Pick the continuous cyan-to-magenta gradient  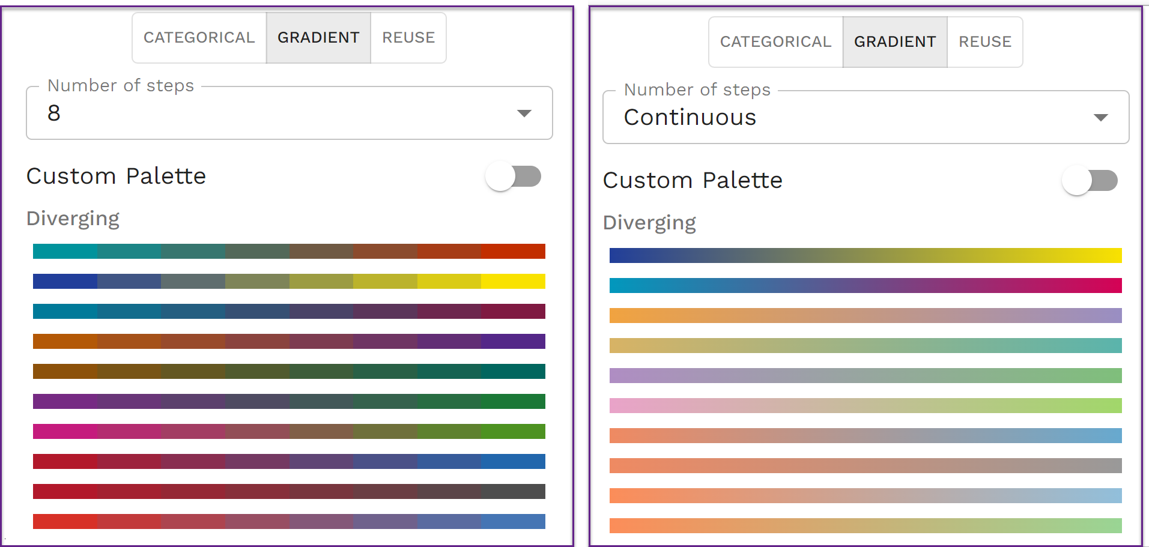(x=865, y=285)
